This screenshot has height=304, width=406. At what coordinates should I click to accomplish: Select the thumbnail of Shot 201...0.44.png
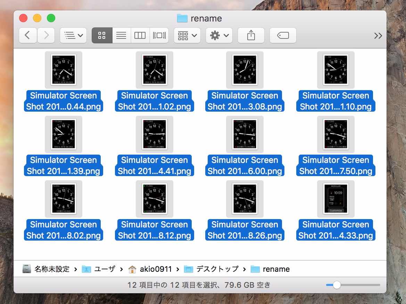pos(64,70)
